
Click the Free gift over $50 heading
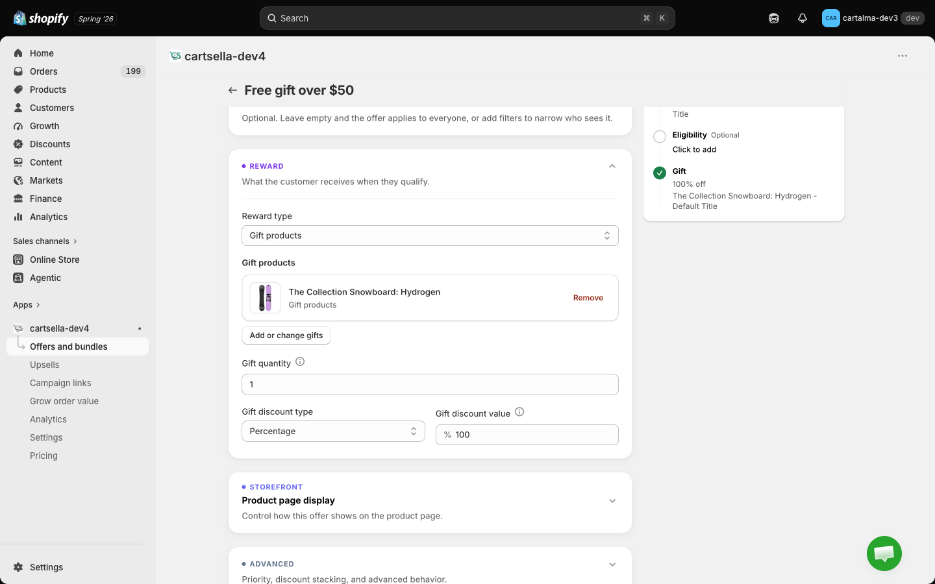point(299,90)
